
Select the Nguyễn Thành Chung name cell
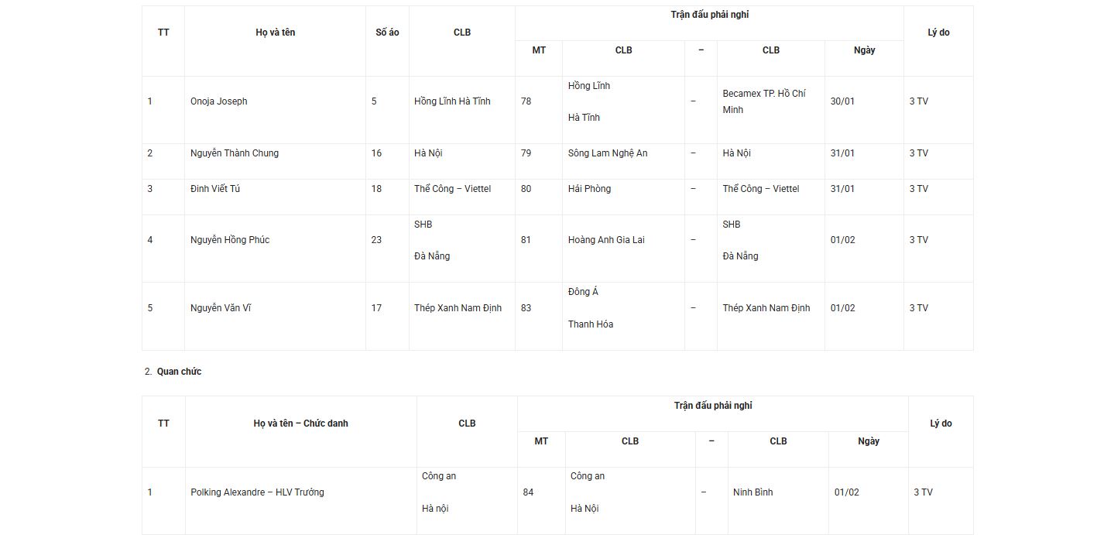pyautogui.click(x=235, y=153)
